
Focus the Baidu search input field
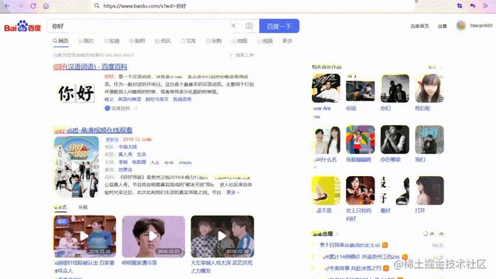tap(139, 26)
